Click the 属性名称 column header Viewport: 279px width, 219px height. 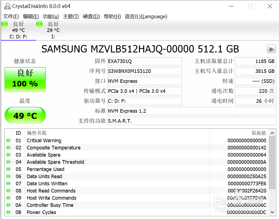click(117, 133)
